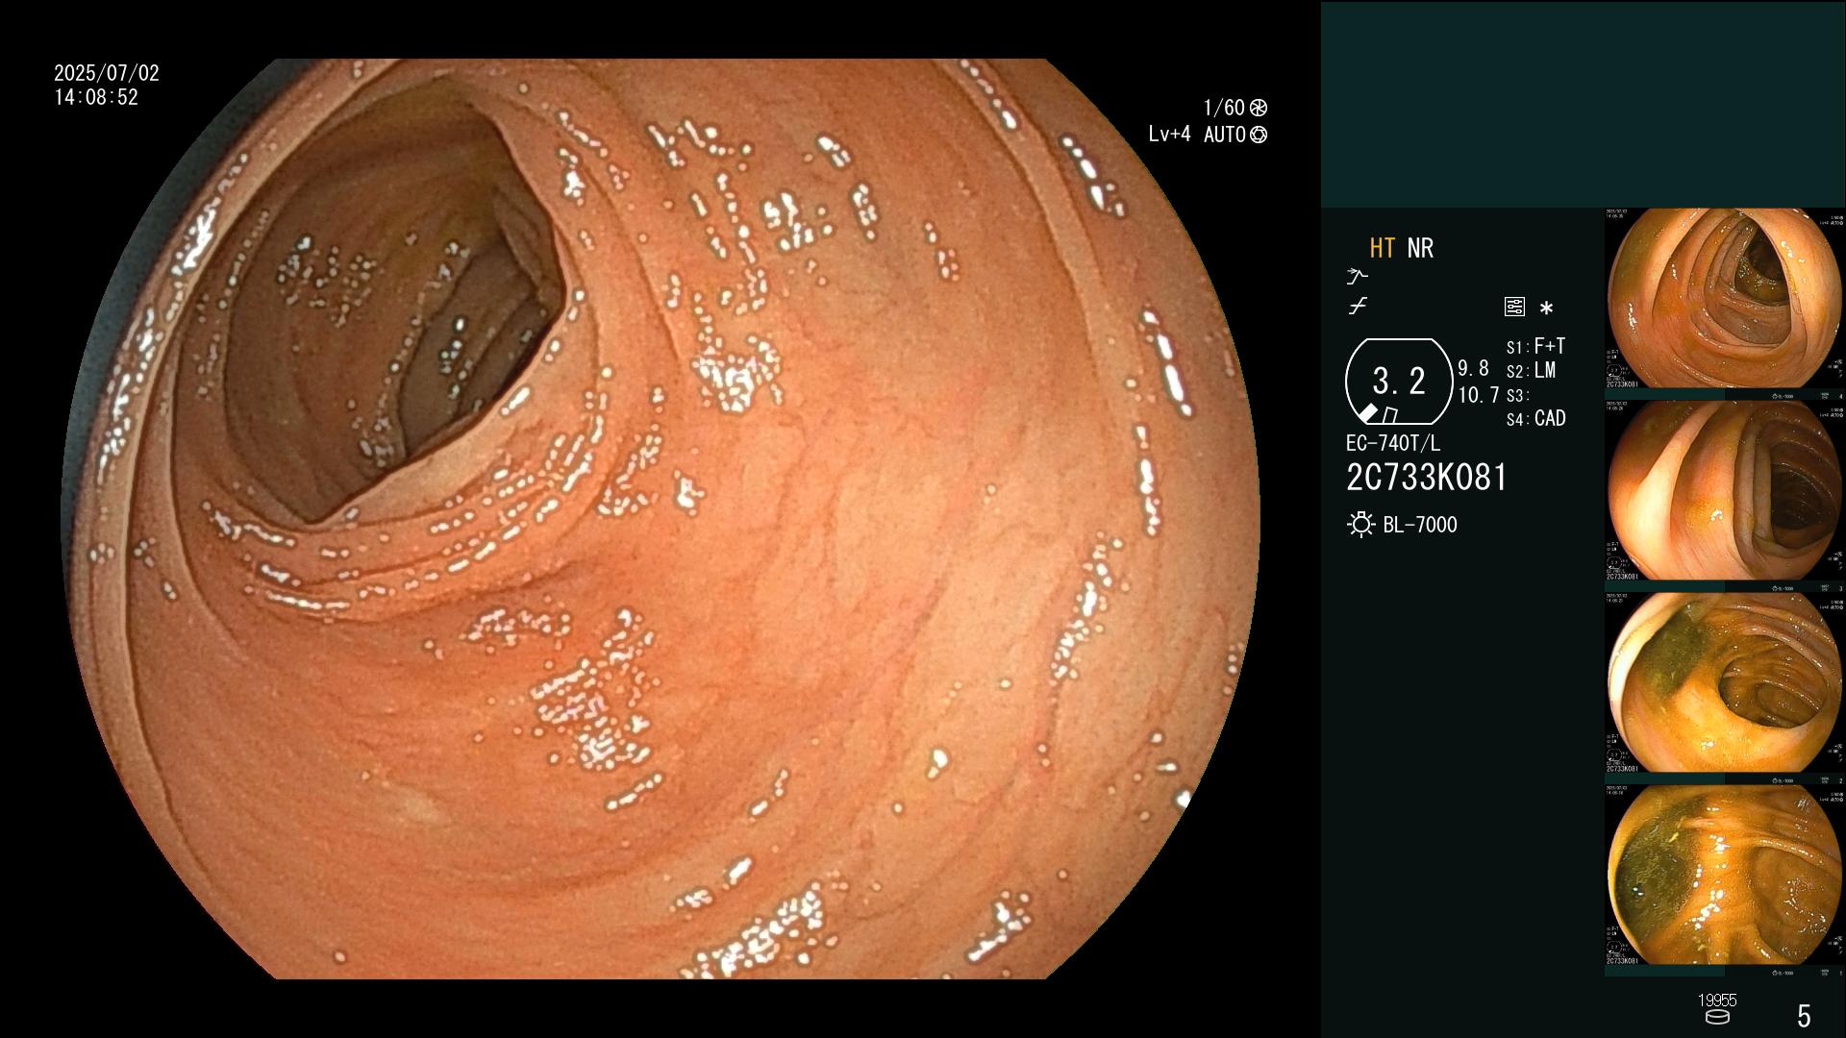Click the Lv+4 brightness level text

point(1169,135)
